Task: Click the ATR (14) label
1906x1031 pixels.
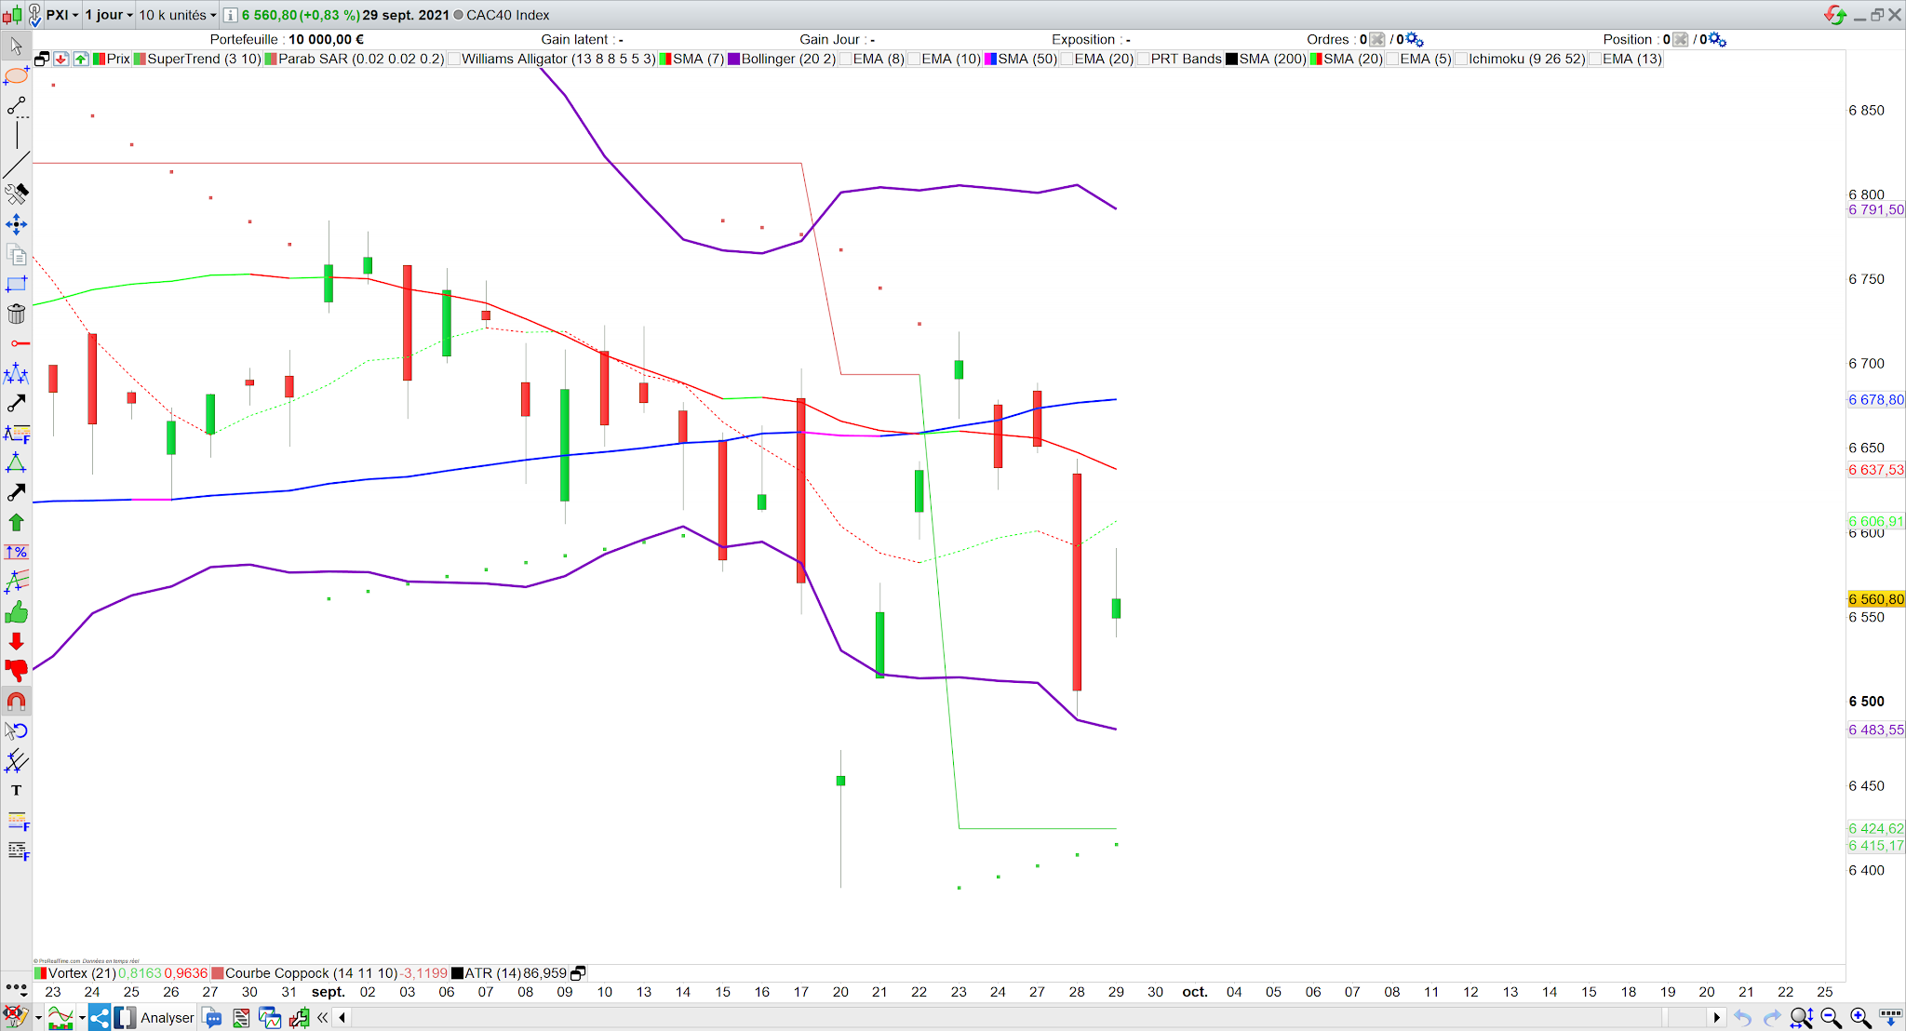Action: pos(492,973)
